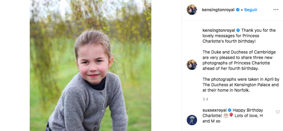
Task: Click the sussexroyal profile avatar
Action: coord(192,120)
